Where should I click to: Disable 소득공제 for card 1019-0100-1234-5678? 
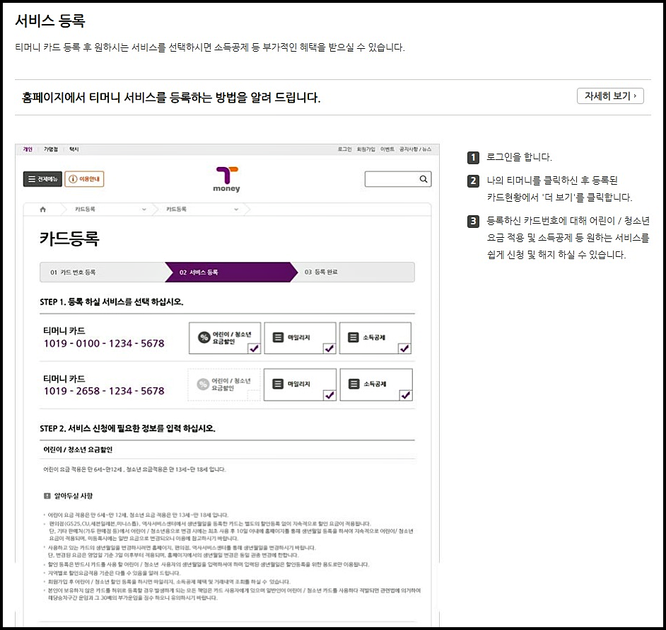click(x=404, y=348)
